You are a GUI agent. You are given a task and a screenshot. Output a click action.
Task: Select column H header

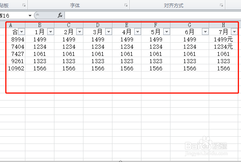tap(224, 25)
